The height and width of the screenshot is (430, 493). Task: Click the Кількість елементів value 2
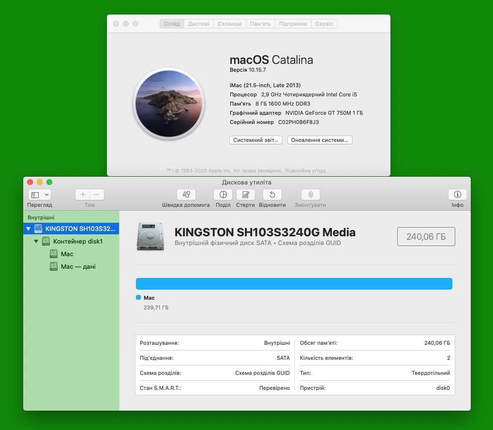coord(448,358)
